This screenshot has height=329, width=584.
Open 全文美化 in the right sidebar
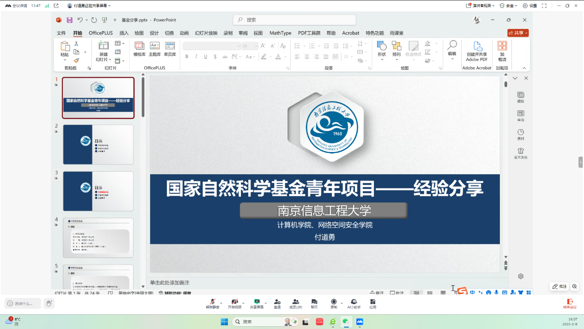point(521,153)
